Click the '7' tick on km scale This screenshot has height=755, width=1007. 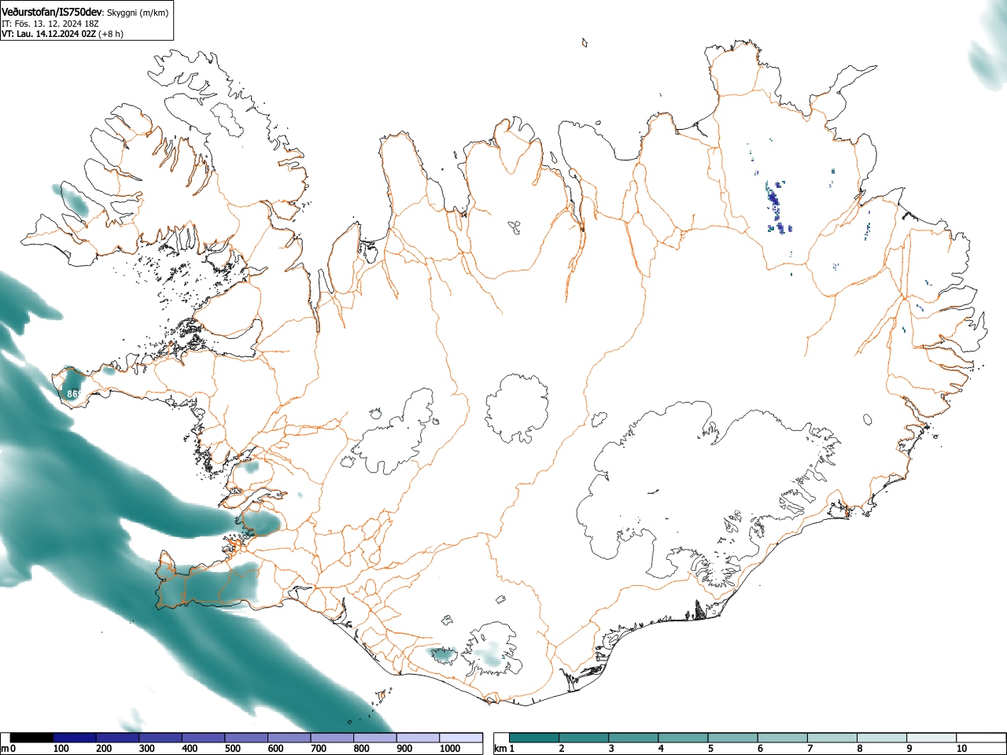[x=811, y=749]
